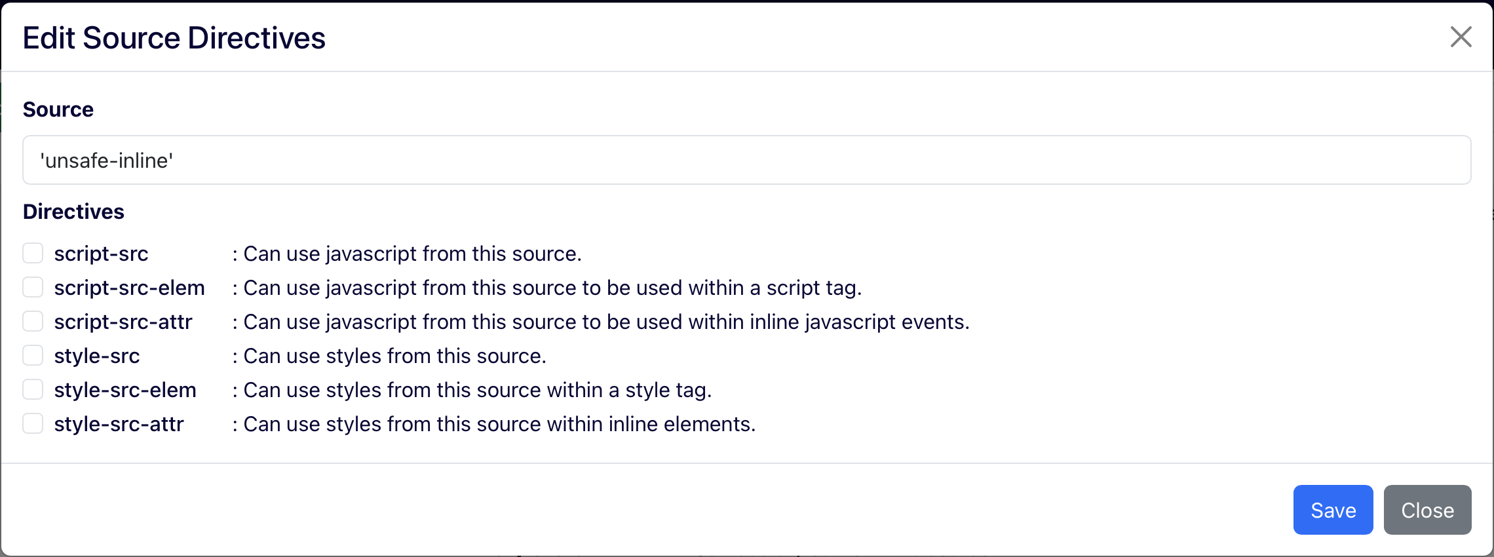Click the Directives section heading
This screenshot has height=557, width=1494.
(73, 211)
